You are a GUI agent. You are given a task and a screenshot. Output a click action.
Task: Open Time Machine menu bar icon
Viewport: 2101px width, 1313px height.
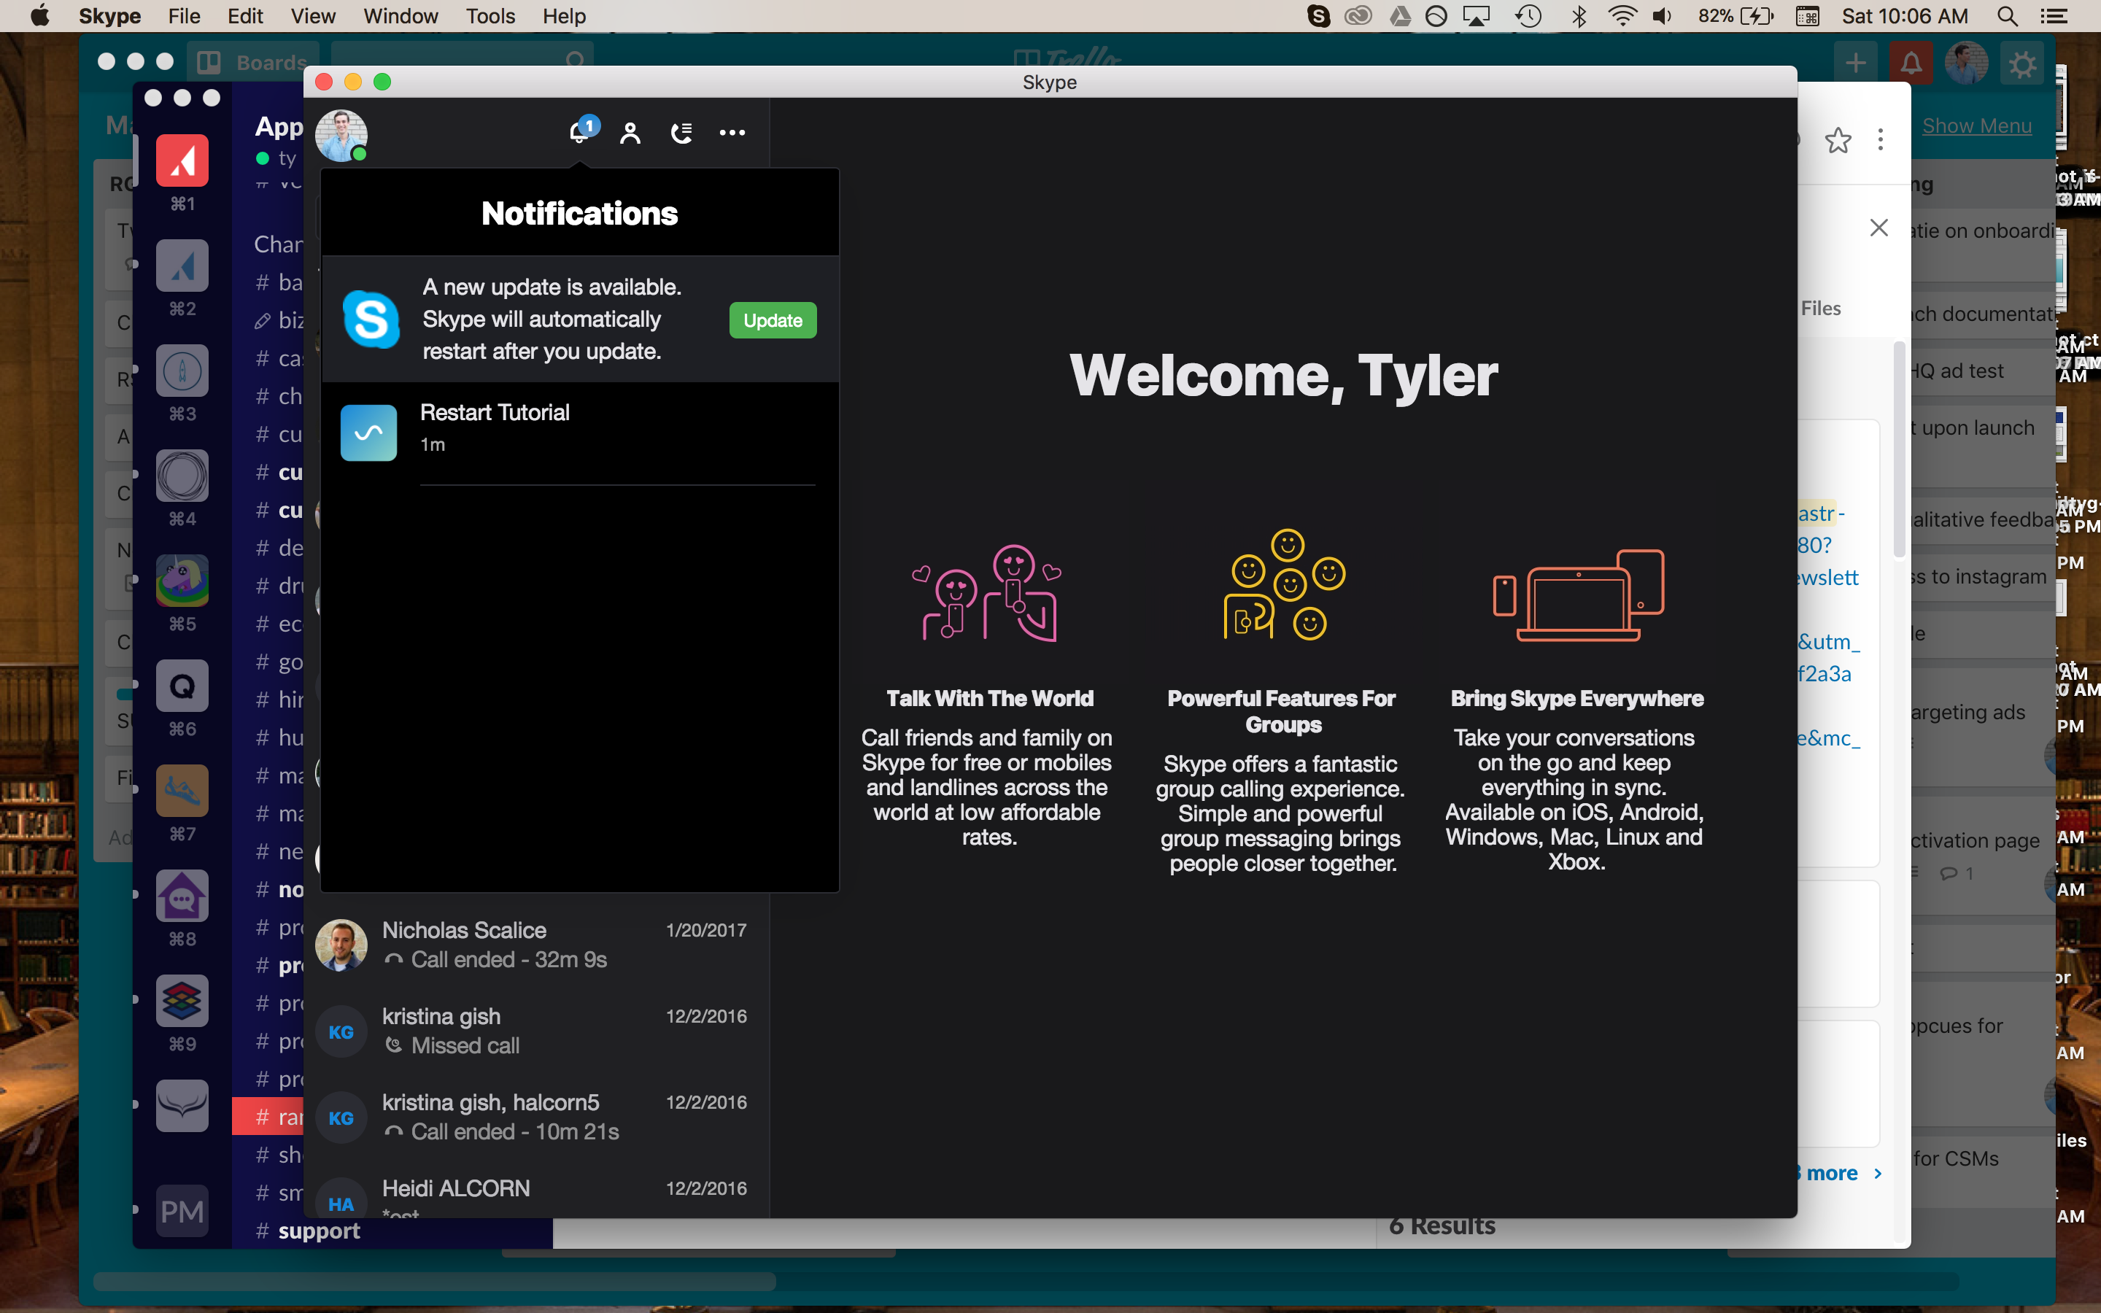click(x=1528, y=15)
